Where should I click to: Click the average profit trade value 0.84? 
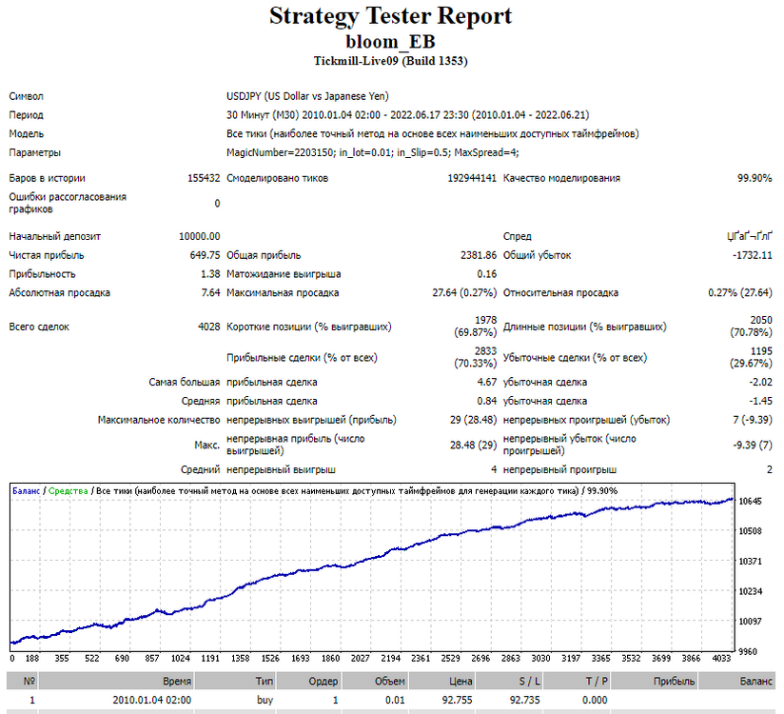tap(486, 402)
